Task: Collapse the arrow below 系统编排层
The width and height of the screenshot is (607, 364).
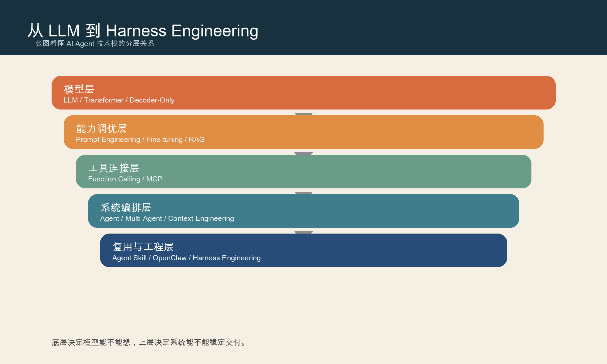Action: [x=303, y=232]
